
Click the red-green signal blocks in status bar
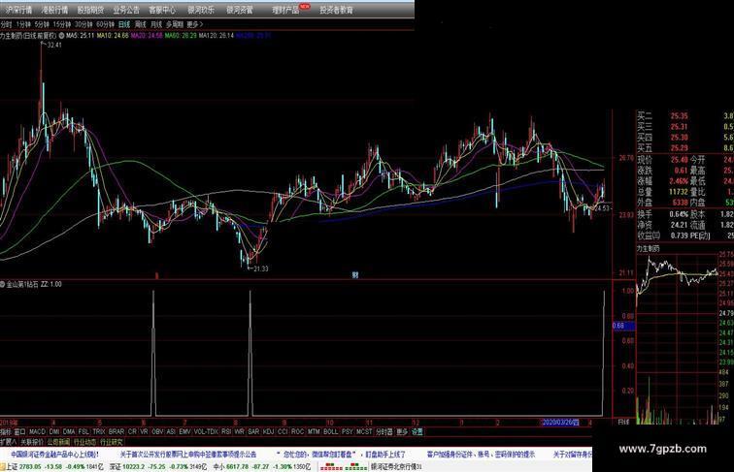pyautogui.click(x=344, y=467)
